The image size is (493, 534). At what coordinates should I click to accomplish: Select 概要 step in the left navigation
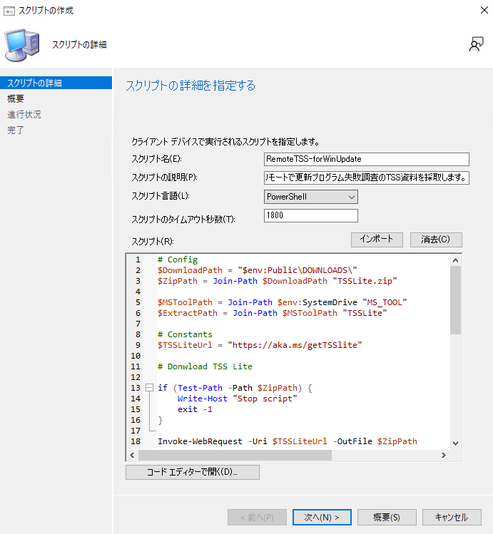coord(16,98)
